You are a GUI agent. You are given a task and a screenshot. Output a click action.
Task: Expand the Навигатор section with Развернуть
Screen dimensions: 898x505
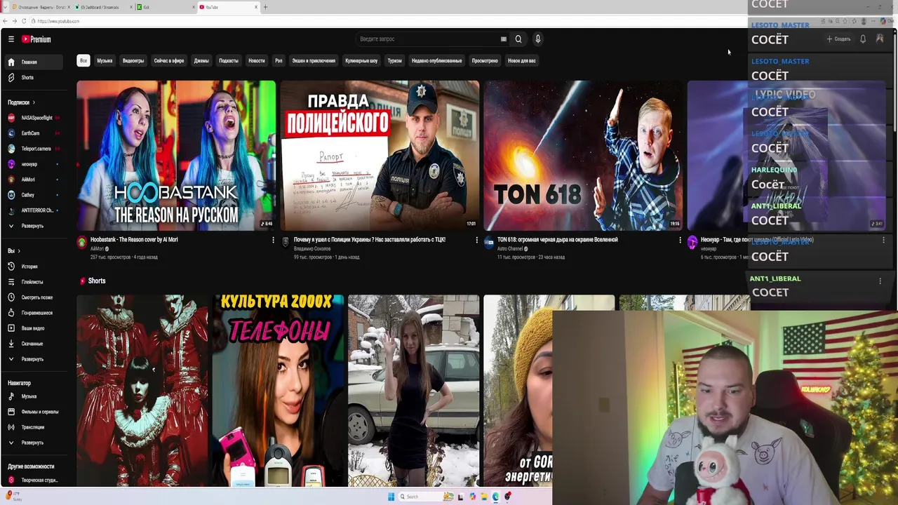[32, 443]
